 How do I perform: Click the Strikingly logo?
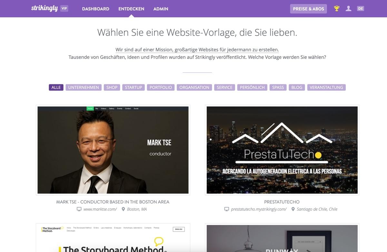point(45,8)
